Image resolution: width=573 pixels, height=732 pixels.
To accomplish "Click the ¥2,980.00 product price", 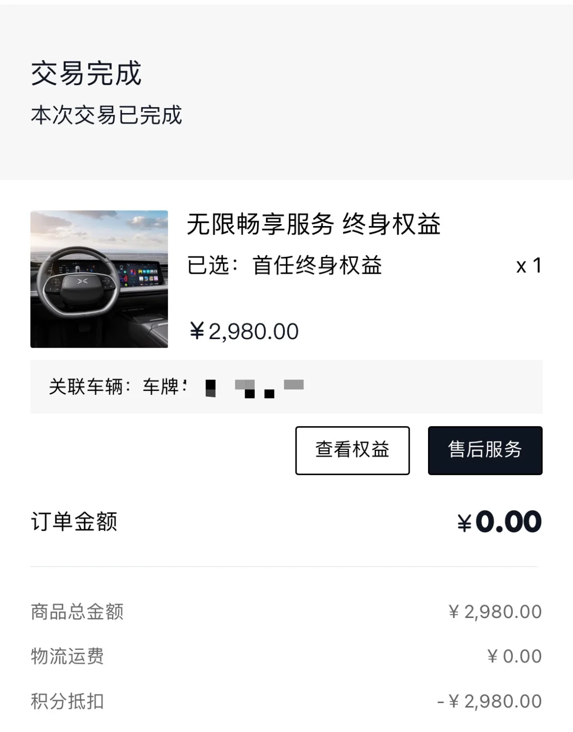I will [x=244, y=332].
